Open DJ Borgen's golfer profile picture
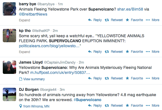The image size is (162, 110). [x=9, y=94]
